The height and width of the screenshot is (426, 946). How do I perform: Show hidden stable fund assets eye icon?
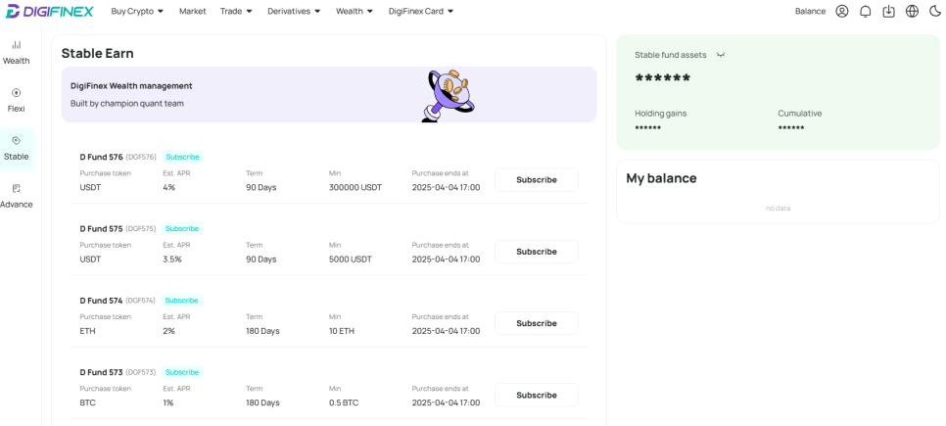pos(721,55)
